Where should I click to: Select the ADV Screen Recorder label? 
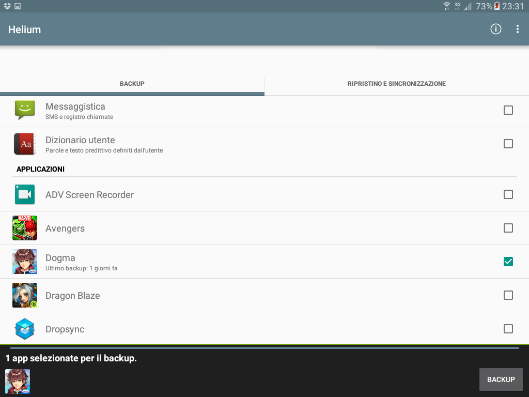90,195
